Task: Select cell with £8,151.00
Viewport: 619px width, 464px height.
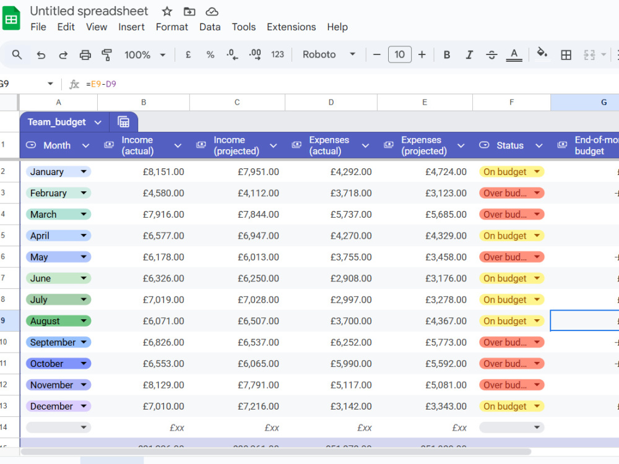Action: pos(144,171)
